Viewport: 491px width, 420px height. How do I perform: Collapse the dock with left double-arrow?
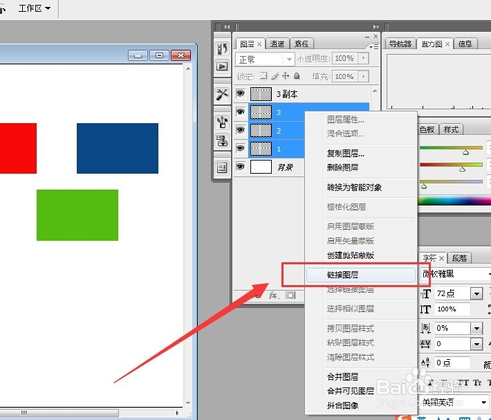227,26
